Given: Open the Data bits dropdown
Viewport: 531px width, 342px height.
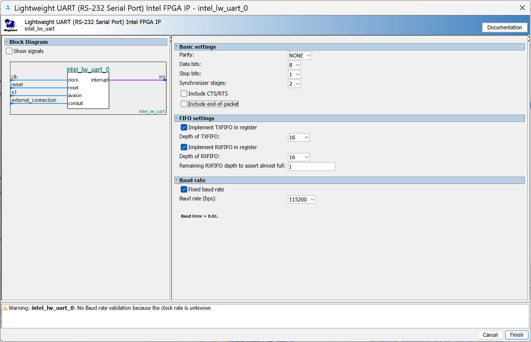Looking at the screenshot, I should click(x=294, y=65).
